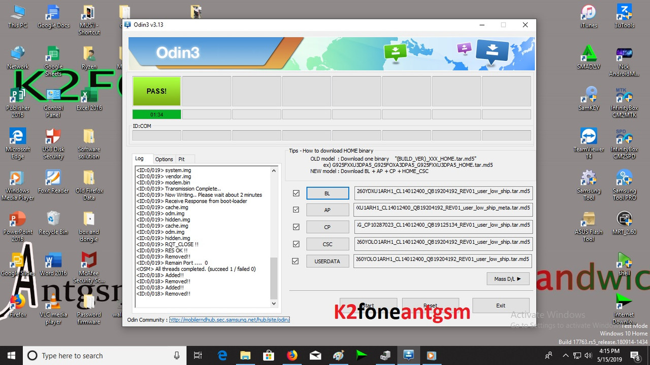Click the USERDATA file browse button
This screenshot has height=365, width=650.
click(x=328, y=261)
